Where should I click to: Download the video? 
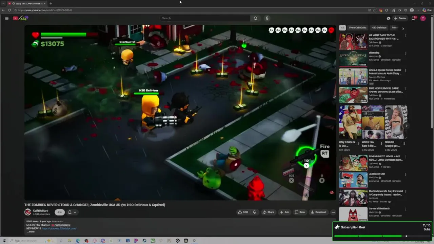click(x=318, y=212)
